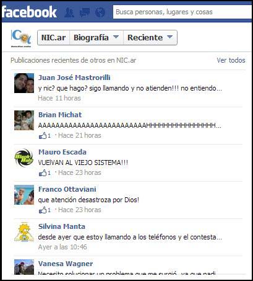This screenshot has width=253, height=281.
Task: Expand the Reciente dropdown
Action: pos(150,37)
